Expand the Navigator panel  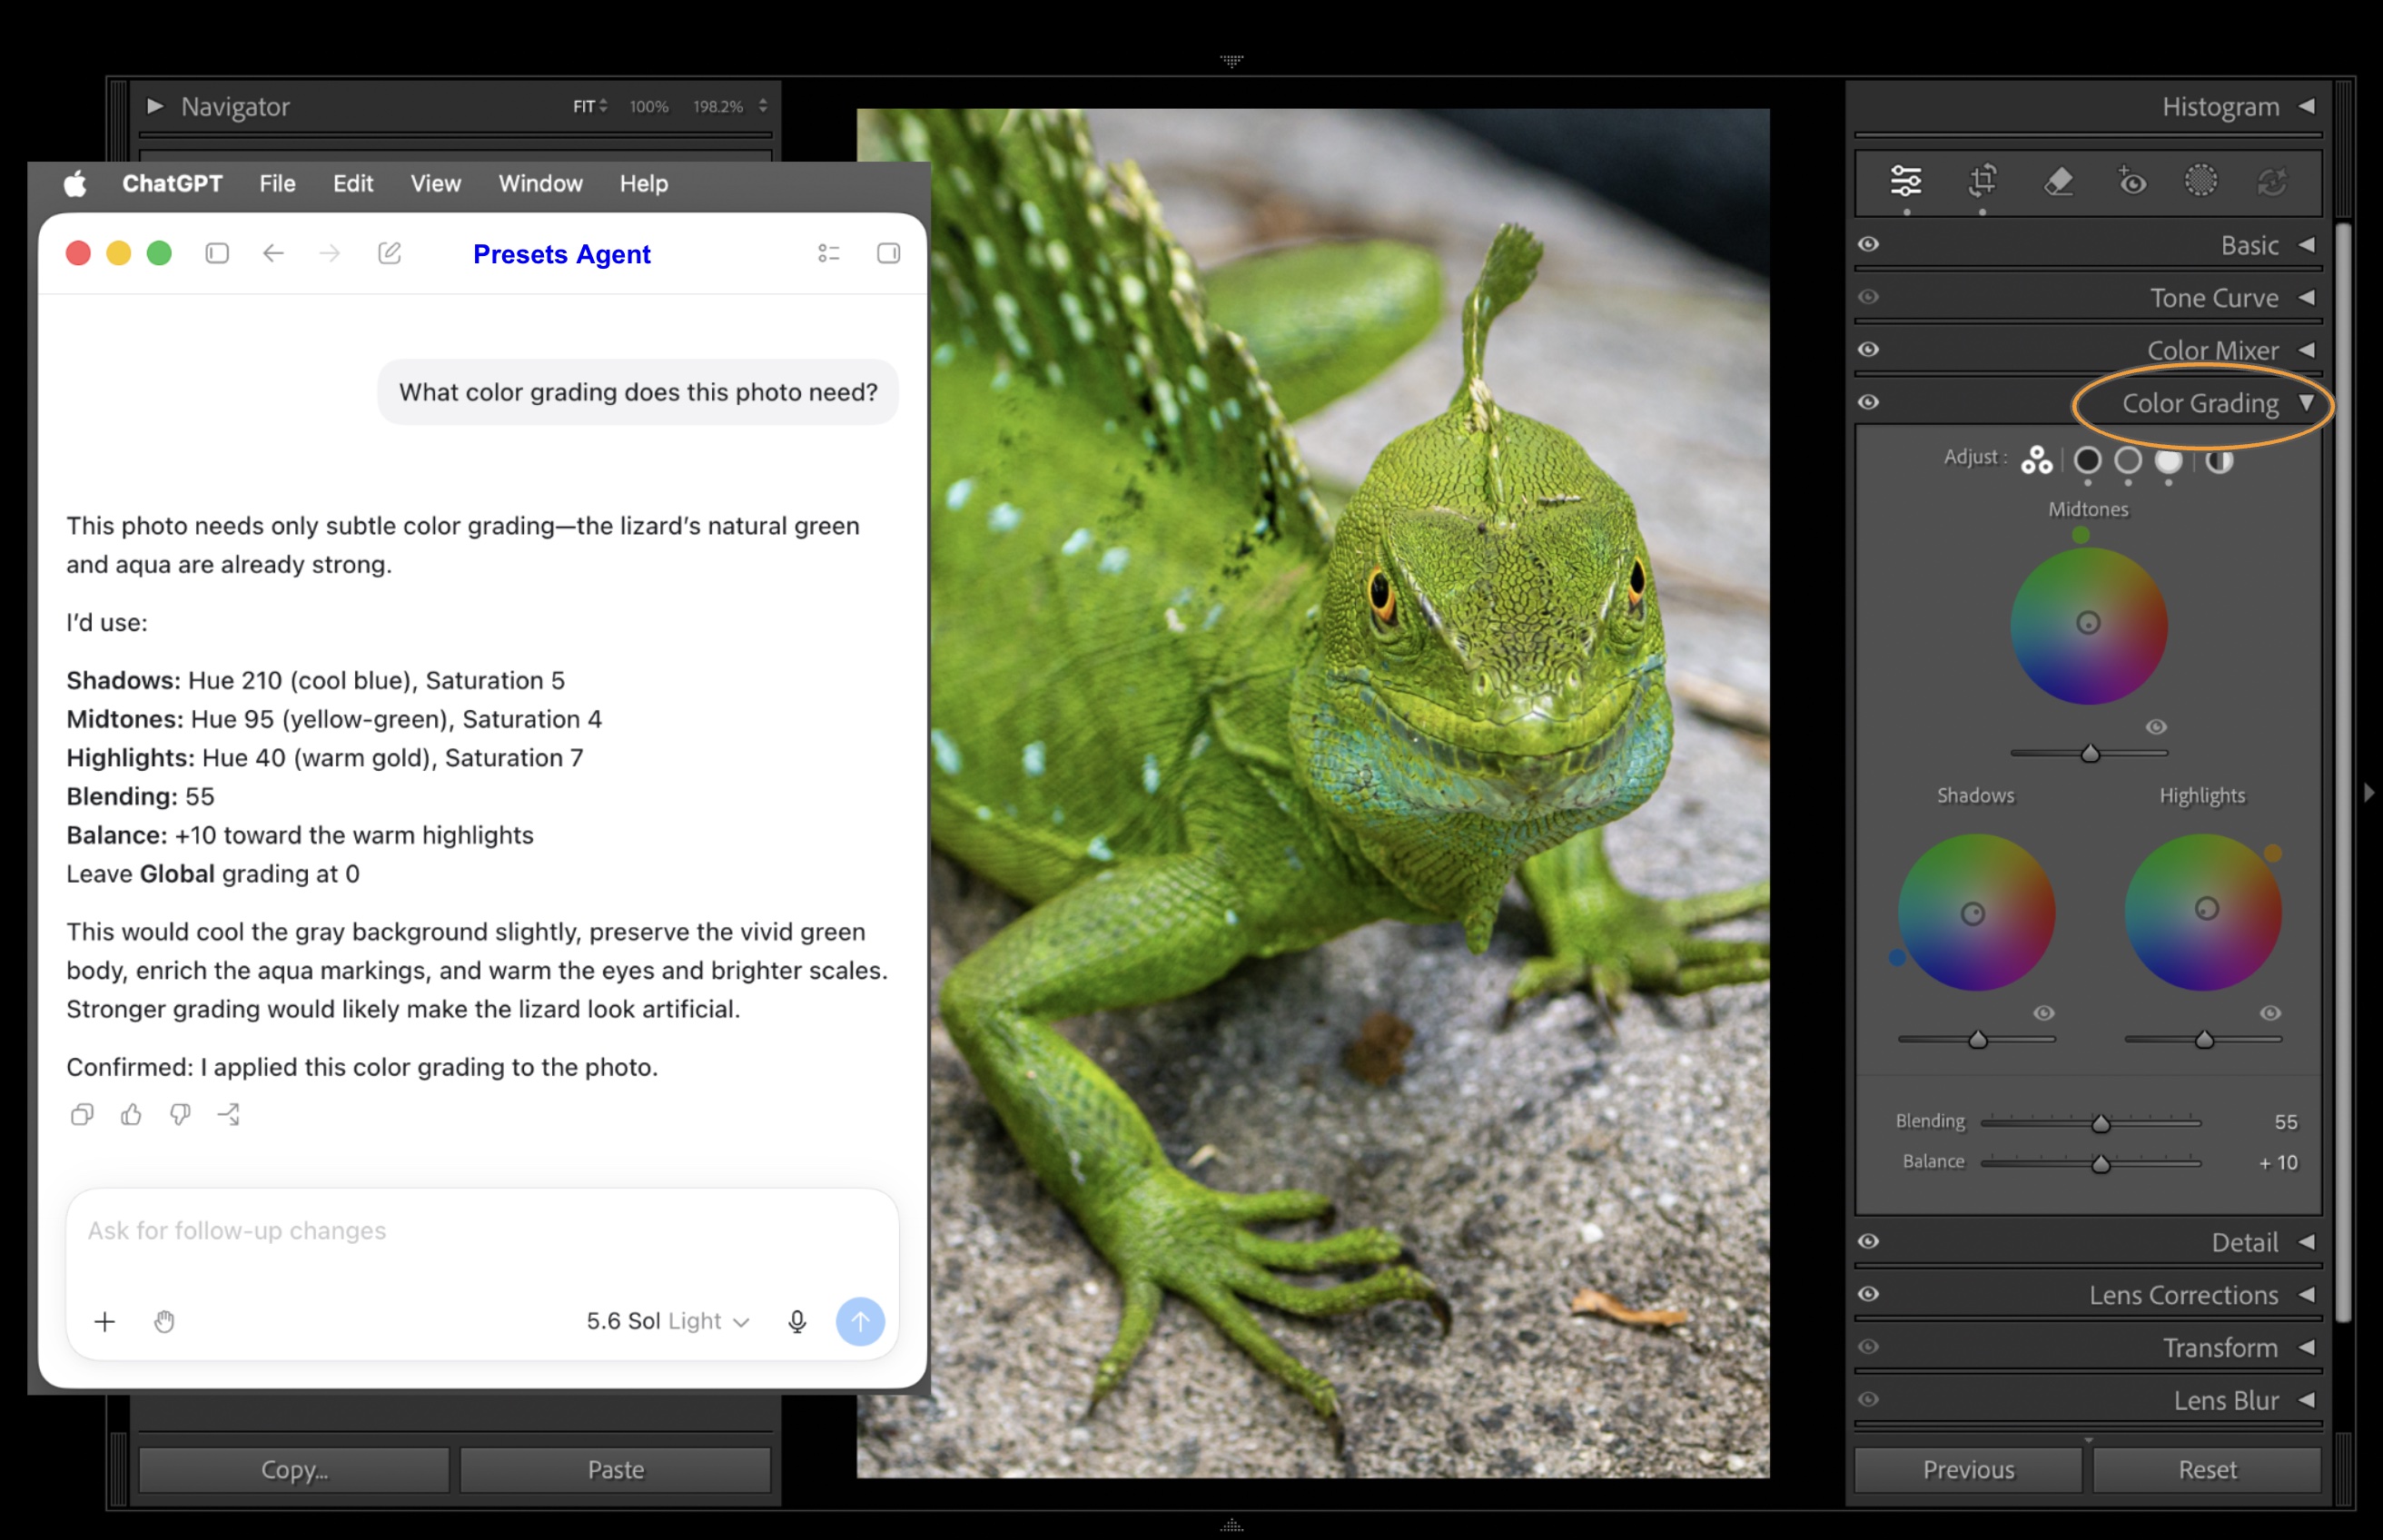[x=155, y=106]
